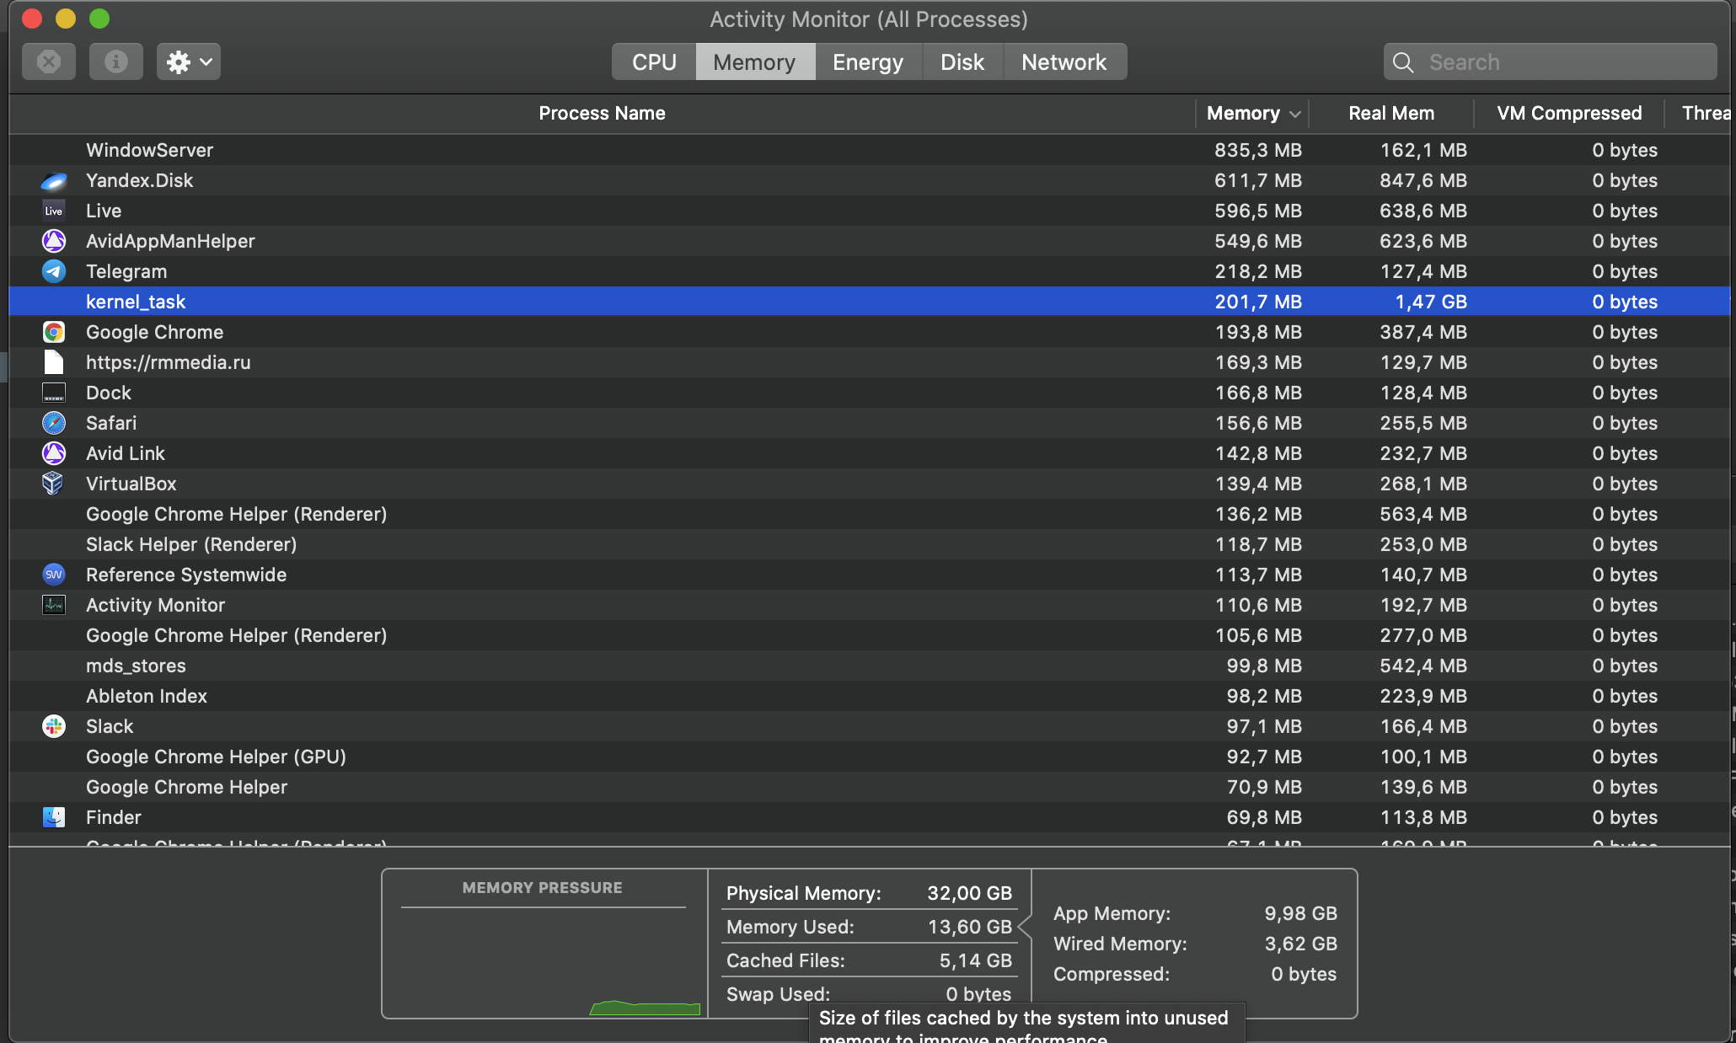
Task: Select the Dock process icon
Action: tap(54, 393)
